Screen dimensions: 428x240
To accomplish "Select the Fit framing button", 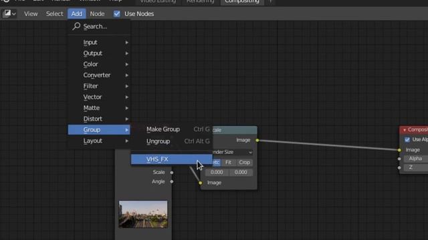I will coord(228,163).
